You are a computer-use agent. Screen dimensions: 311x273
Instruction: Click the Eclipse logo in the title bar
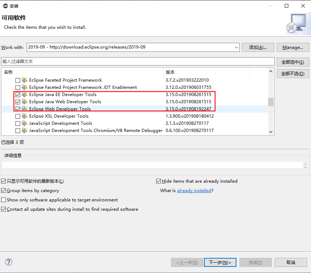coord(5,6)
